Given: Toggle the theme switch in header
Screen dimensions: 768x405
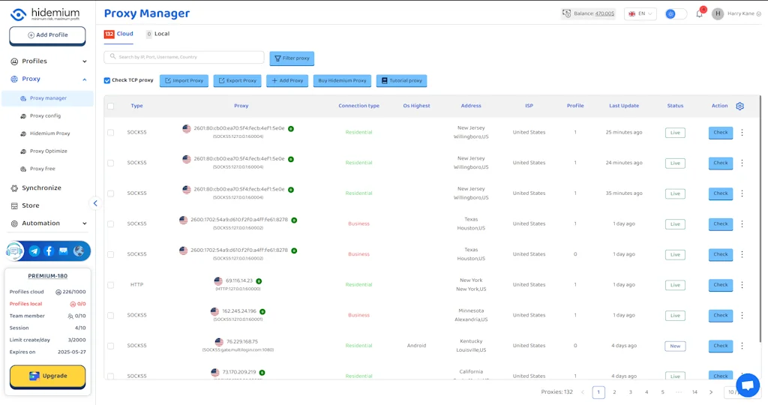Looking at the screenshot, I should 676,13.
